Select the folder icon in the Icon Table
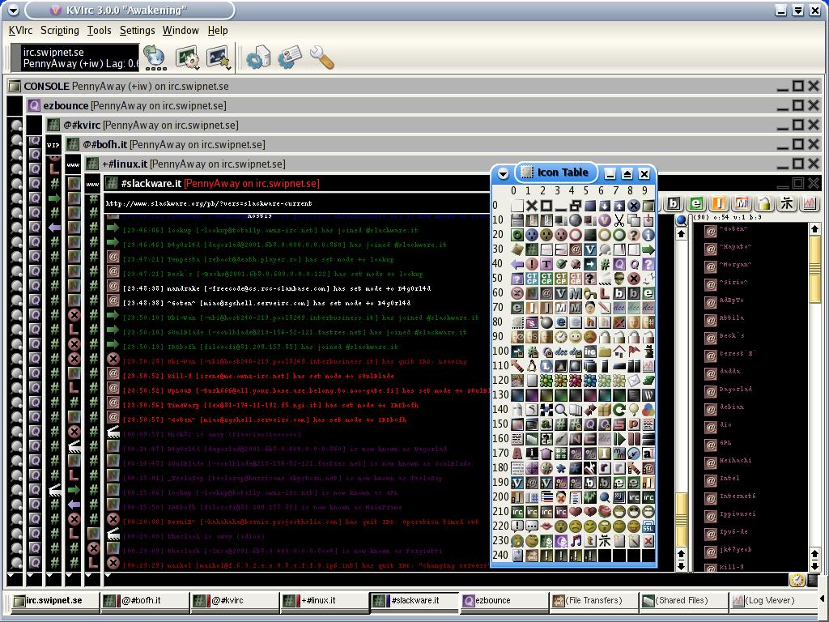Screen dimensions: 829x622 tap(605, 351)
